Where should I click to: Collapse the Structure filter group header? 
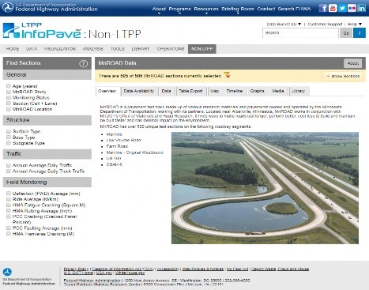pyautogui.click(x=47, y=120)
